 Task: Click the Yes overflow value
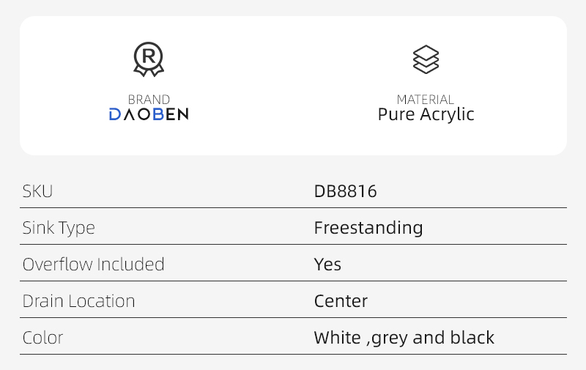pyautogui.click(x=327, y=264)
